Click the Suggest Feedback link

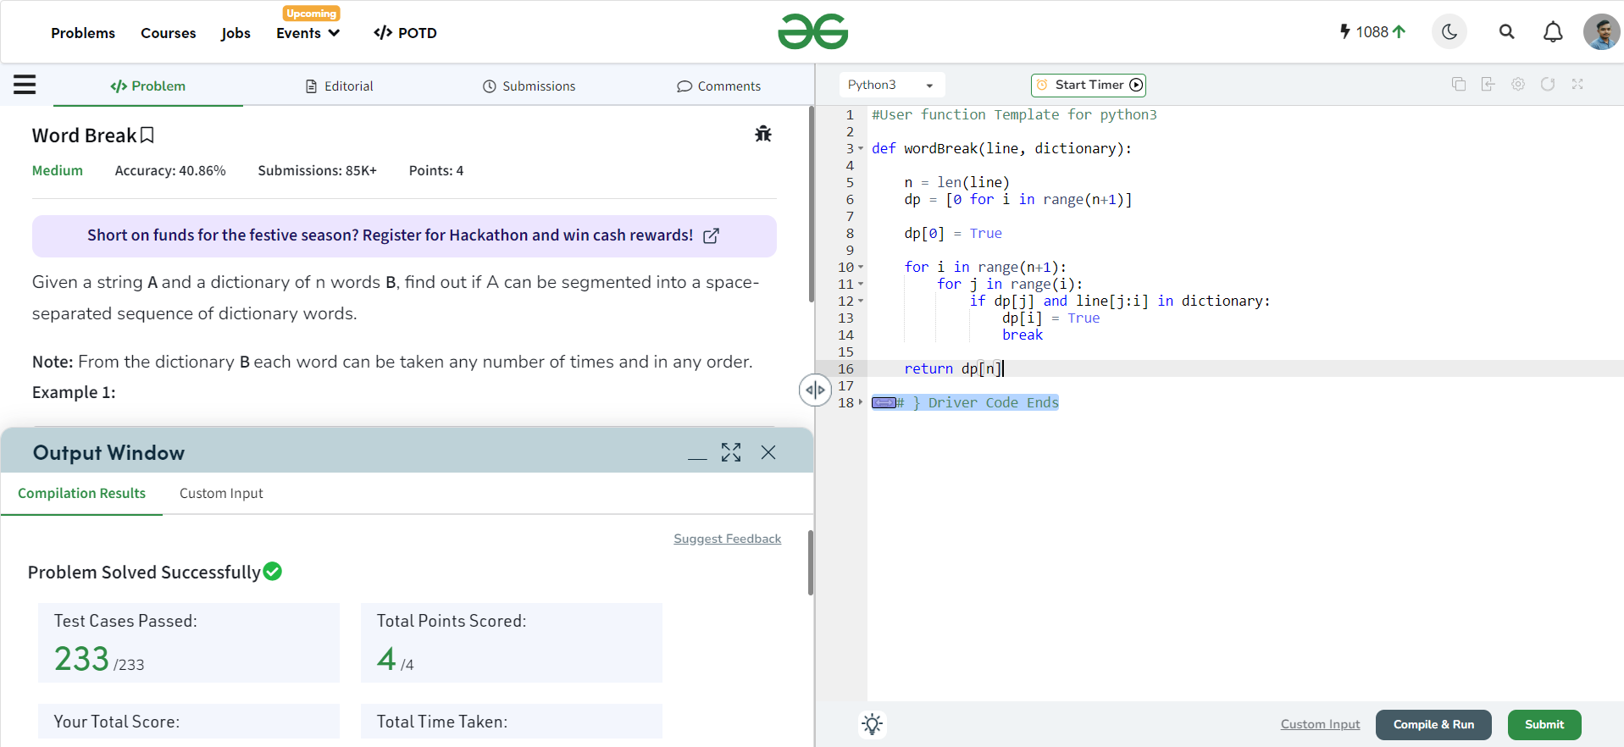(x=727, y=539)
